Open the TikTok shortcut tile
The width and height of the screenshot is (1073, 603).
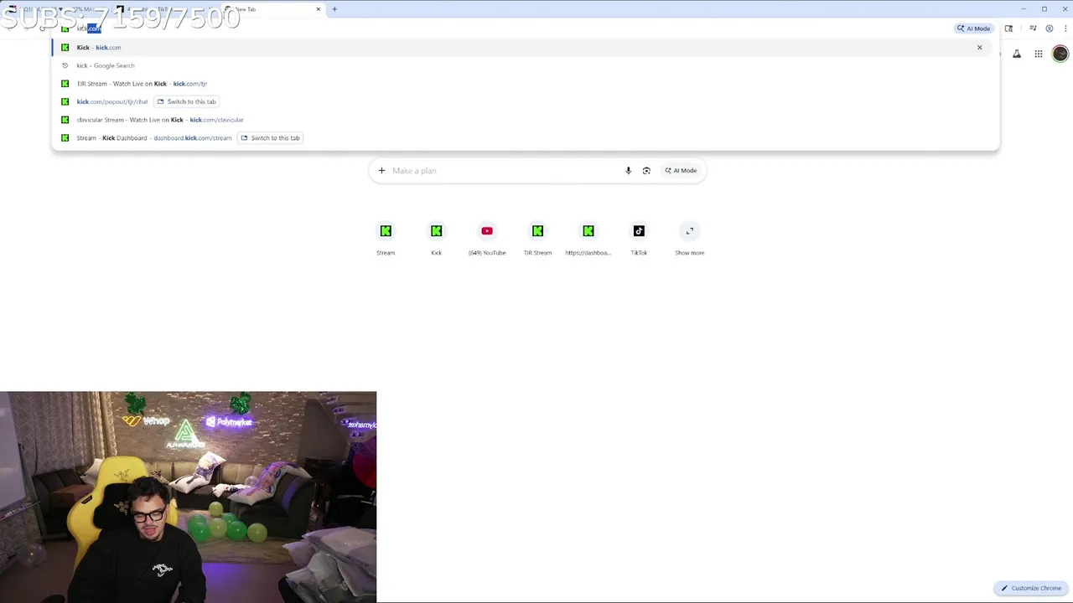639,238
